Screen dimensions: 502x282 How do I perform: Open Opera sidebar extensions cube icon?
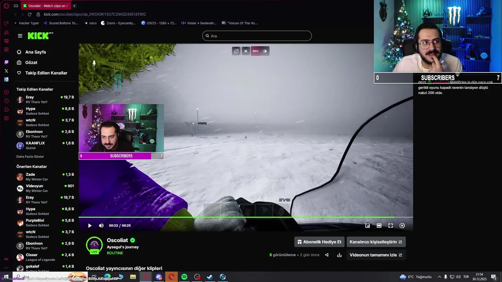click(6, 110)
